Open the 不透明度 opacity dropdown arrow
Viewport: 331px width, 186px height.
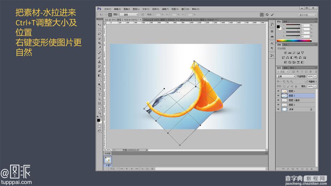pyautogui.click(x=315, y=76)
